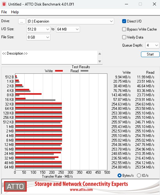Click the 219.91 MB/s read value
Image resolution: width=160 pixels, height=195 pixels.
[145, 100]
